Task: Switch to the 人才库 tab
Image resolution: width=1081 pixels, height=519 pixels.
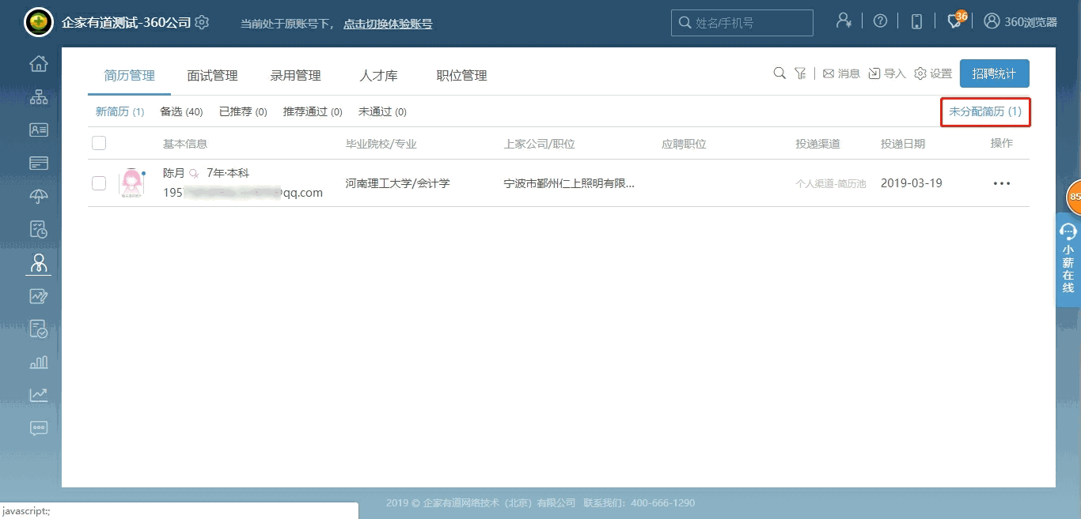Action: coord(378,76)
